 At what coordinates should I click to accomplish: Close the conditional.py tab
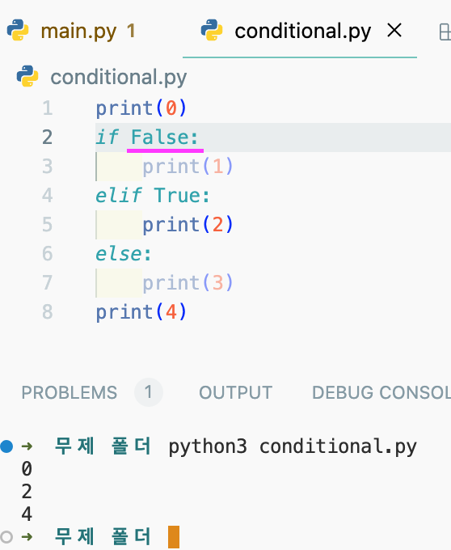pyautogui.click(x=394, y=31)
